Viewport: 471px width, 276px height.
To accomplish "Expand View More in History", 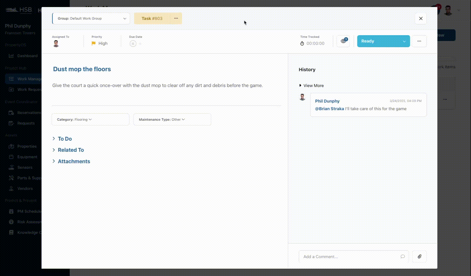I will [x=311, y=86].
